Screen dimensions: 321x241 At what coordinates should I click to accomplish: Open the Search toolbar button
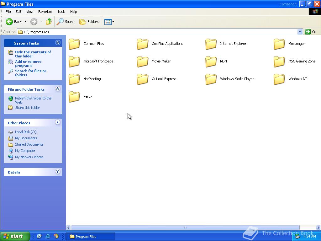[66, 22]
